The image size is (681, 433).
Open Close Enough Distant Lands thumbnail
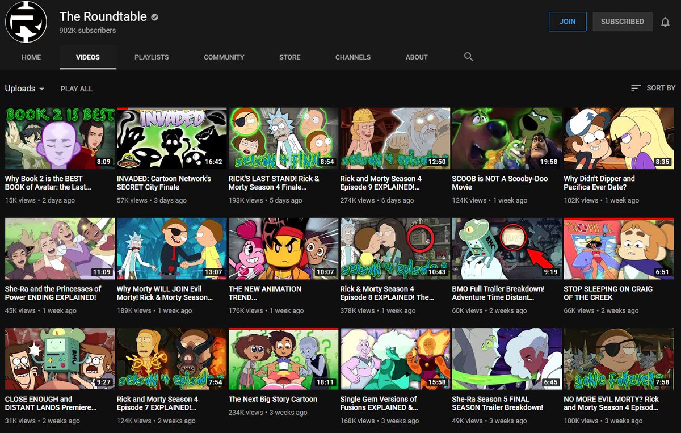(60, 359)
